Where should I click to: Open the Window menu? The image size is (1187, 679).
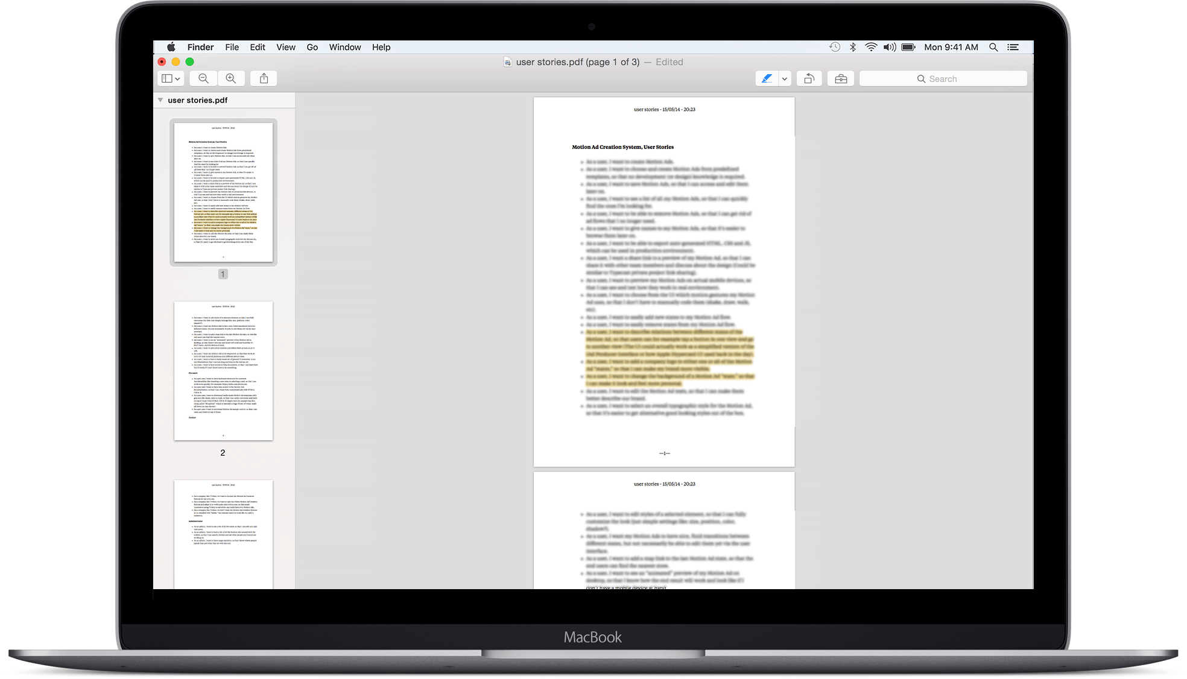pos(344,47)
